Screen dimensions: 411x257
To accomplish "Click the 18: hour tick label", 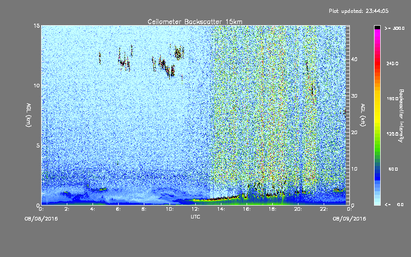I will (272, 209).
